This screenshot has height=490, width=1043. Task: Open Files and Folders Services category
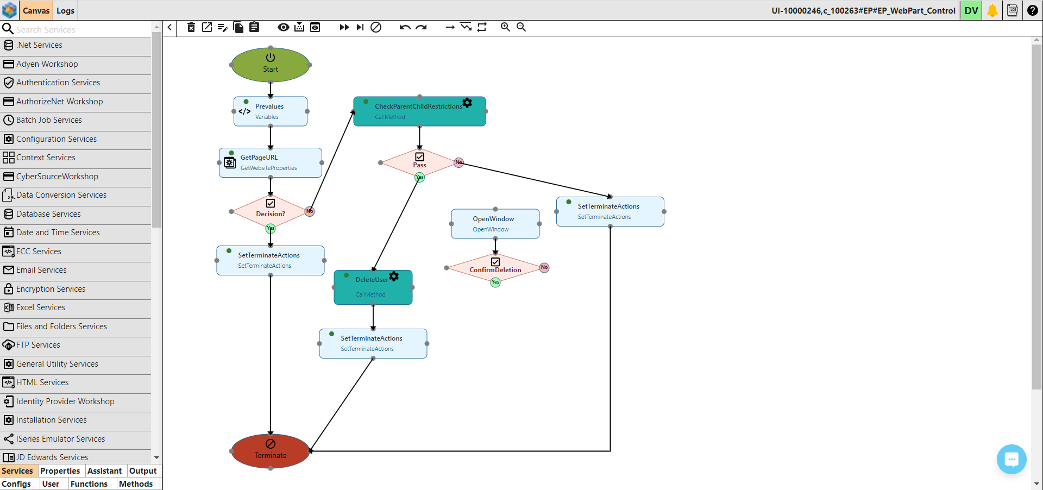76,326
